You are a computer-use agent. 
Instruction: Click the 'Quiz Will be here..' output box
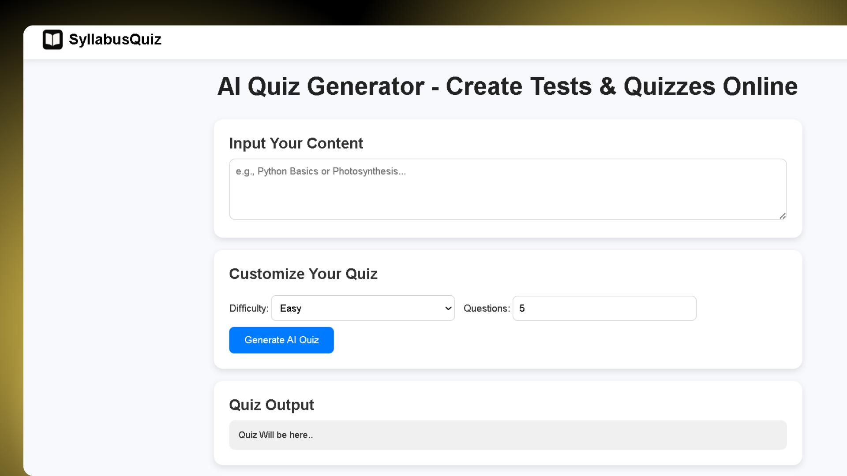[x=507, y=435]
